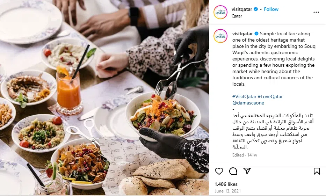The height and width of the screenshot is (196, 326).
Task: Click the 141w timestamp under the caption
Action: (x=252, y=155)
